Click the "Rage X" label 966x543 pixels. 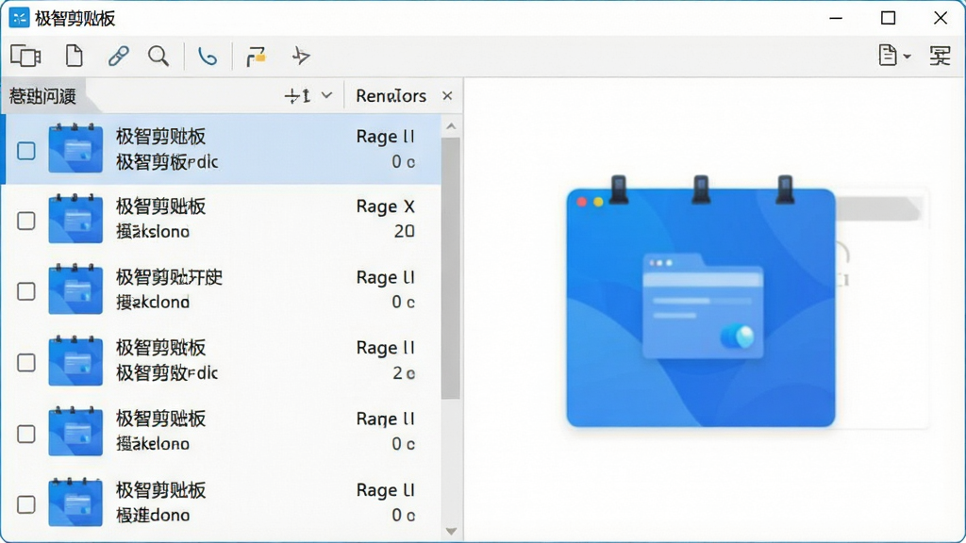point(386,206)
